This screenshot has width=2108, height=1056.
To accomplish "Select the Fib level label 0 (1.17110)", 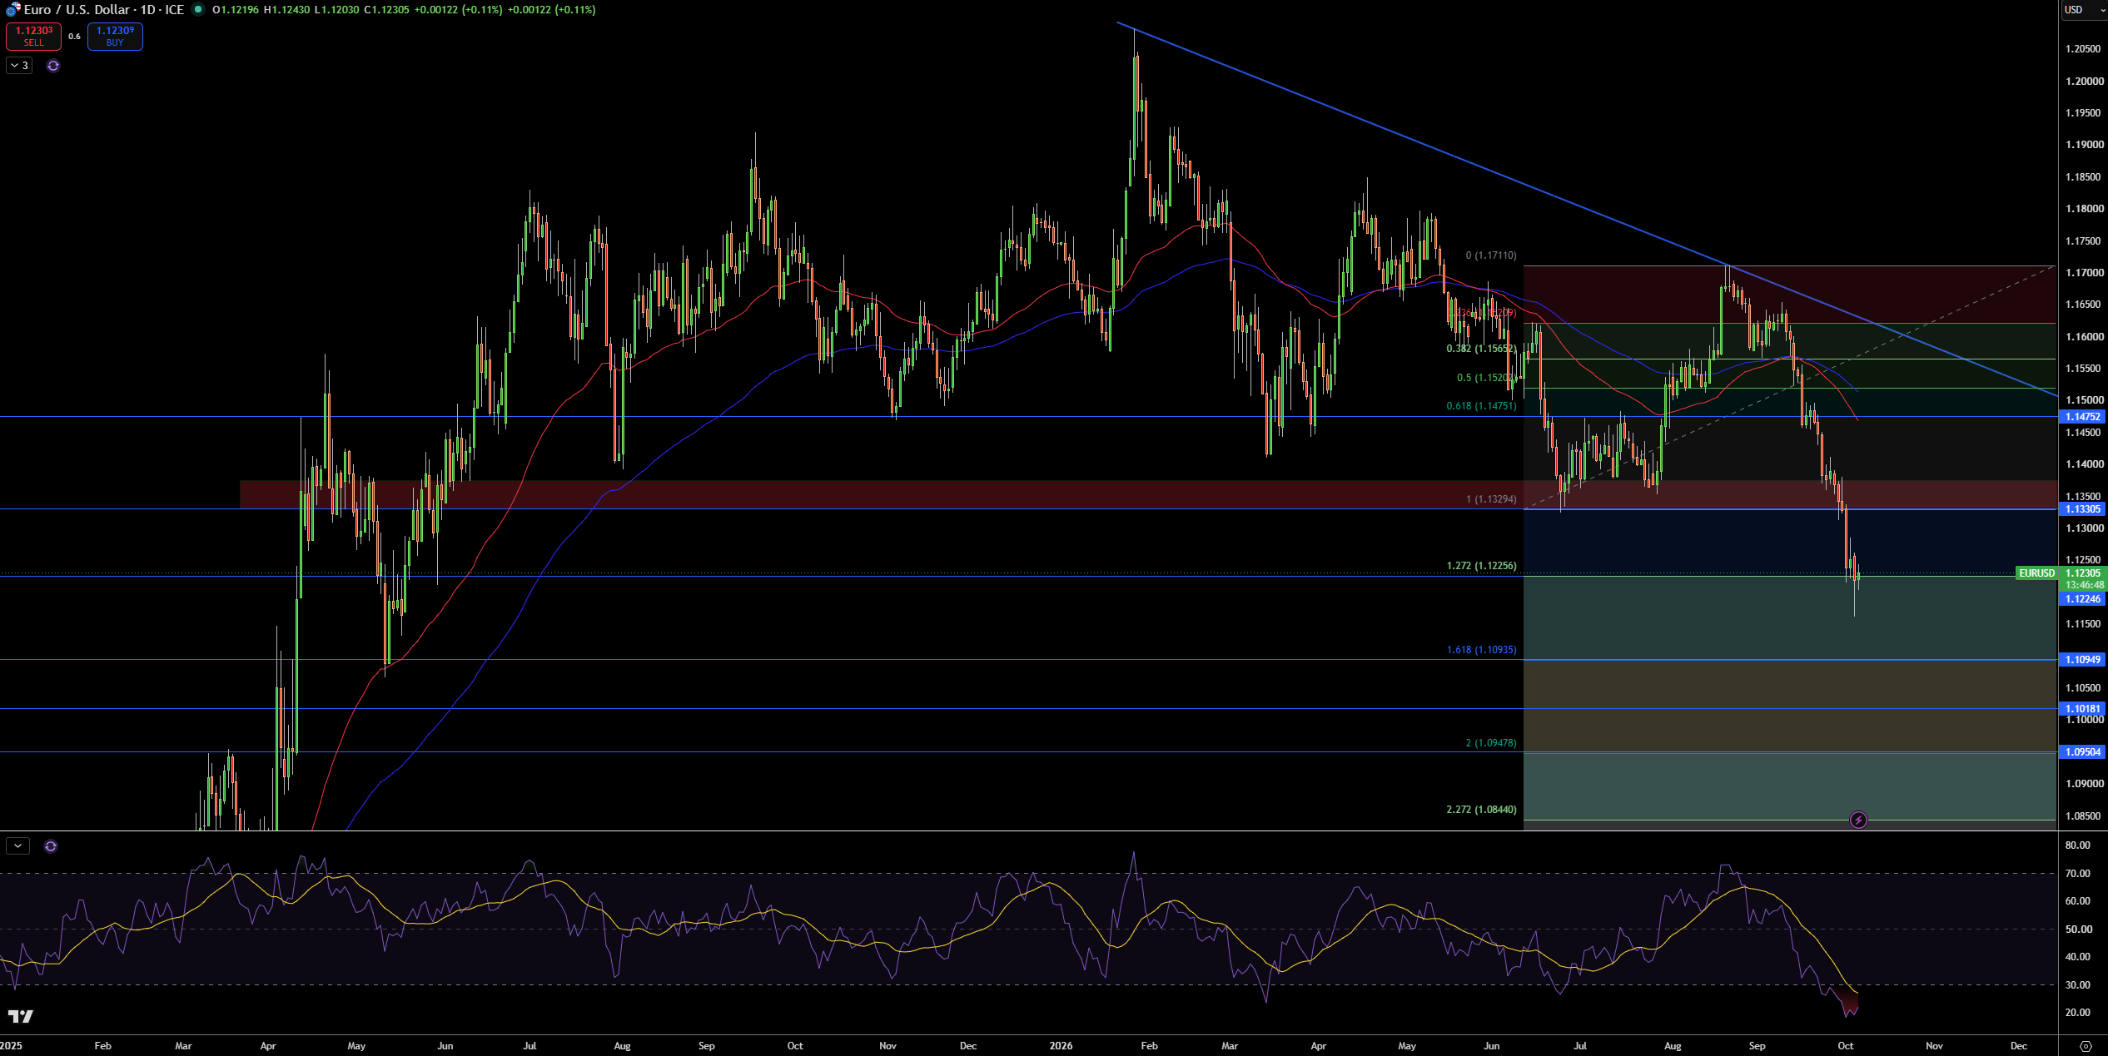I will click(x=1491, y=255).
